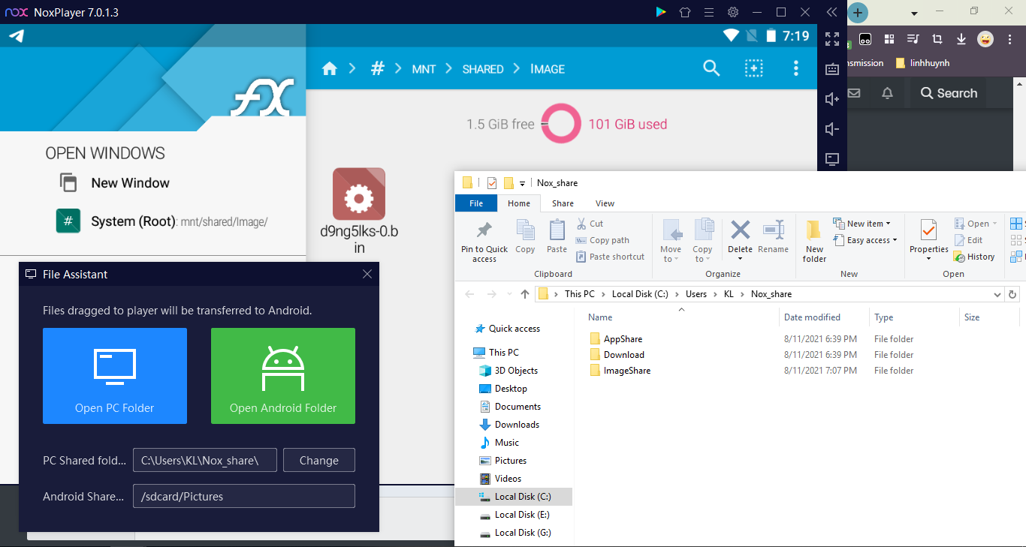The width and height of the screenshot is (1026, 547).
Task: Switch to View ribbon tab
Action: point(605,203)
